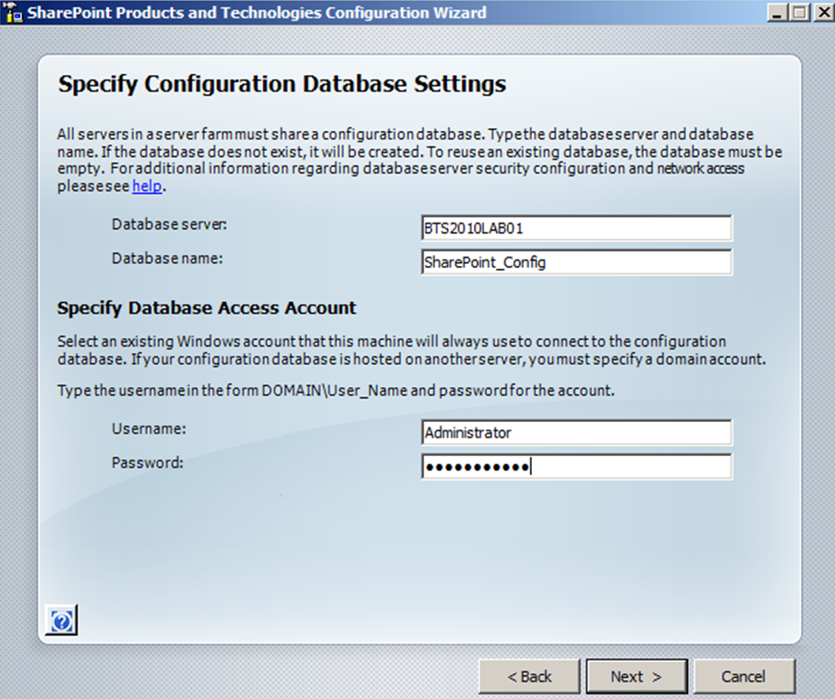Open the help link in the description
The image size is (835, 699).
(x=145, y=187)
